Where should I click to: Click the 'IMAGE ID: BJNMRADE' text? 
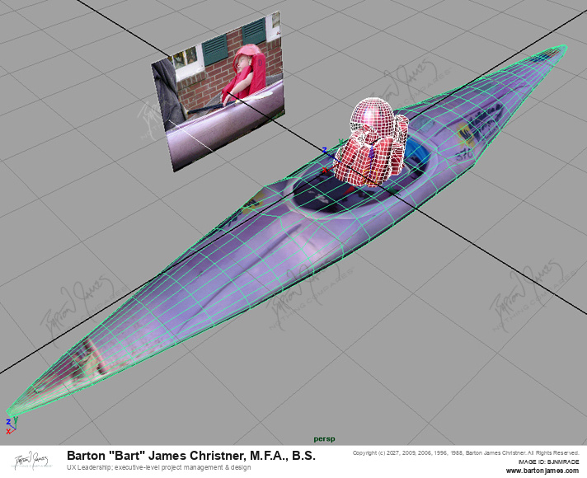549,462
